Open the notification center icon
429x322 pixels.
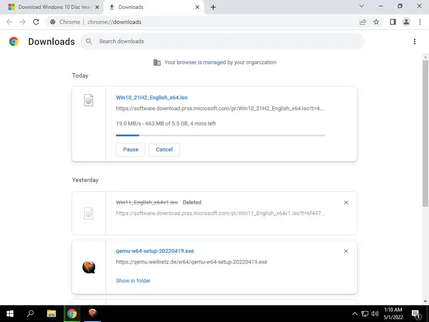pyautogui.click(x=416, y=314)
